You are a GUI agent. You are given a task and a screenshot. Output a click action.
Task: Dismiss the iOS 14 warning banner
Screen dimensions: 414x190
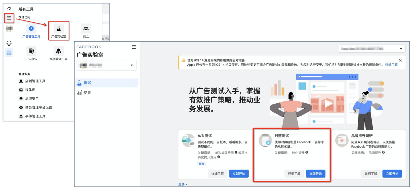click(400, 60)
